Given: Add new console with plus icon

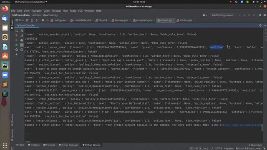Looking at the screenshot, I should coord(17,55).
